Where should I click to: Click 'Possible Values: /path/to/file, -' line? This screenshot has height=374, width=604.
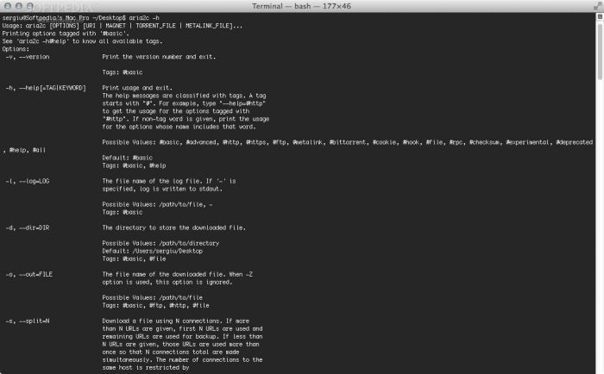(157, 204)
